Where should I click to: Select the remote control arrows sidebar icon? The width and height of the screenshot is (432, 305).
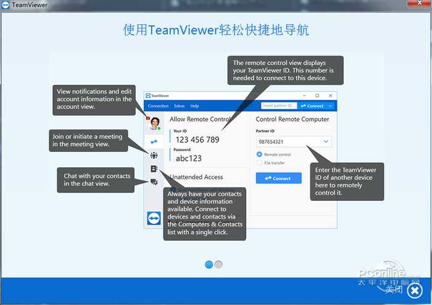[x=154, y=142]
